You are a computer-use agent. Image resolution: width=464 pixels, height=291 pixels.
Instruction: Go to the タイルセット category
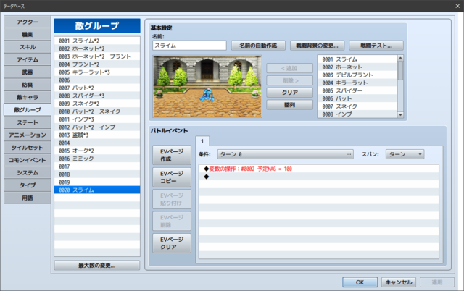pyautogui.click(x=28, y=148)
